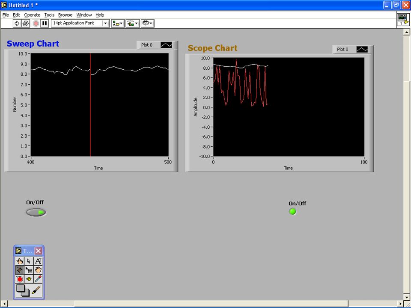Viewport: 411px width, 308px height.
Task: Click the foreground/background color squares in Tools palette
Action: [23, 290]
